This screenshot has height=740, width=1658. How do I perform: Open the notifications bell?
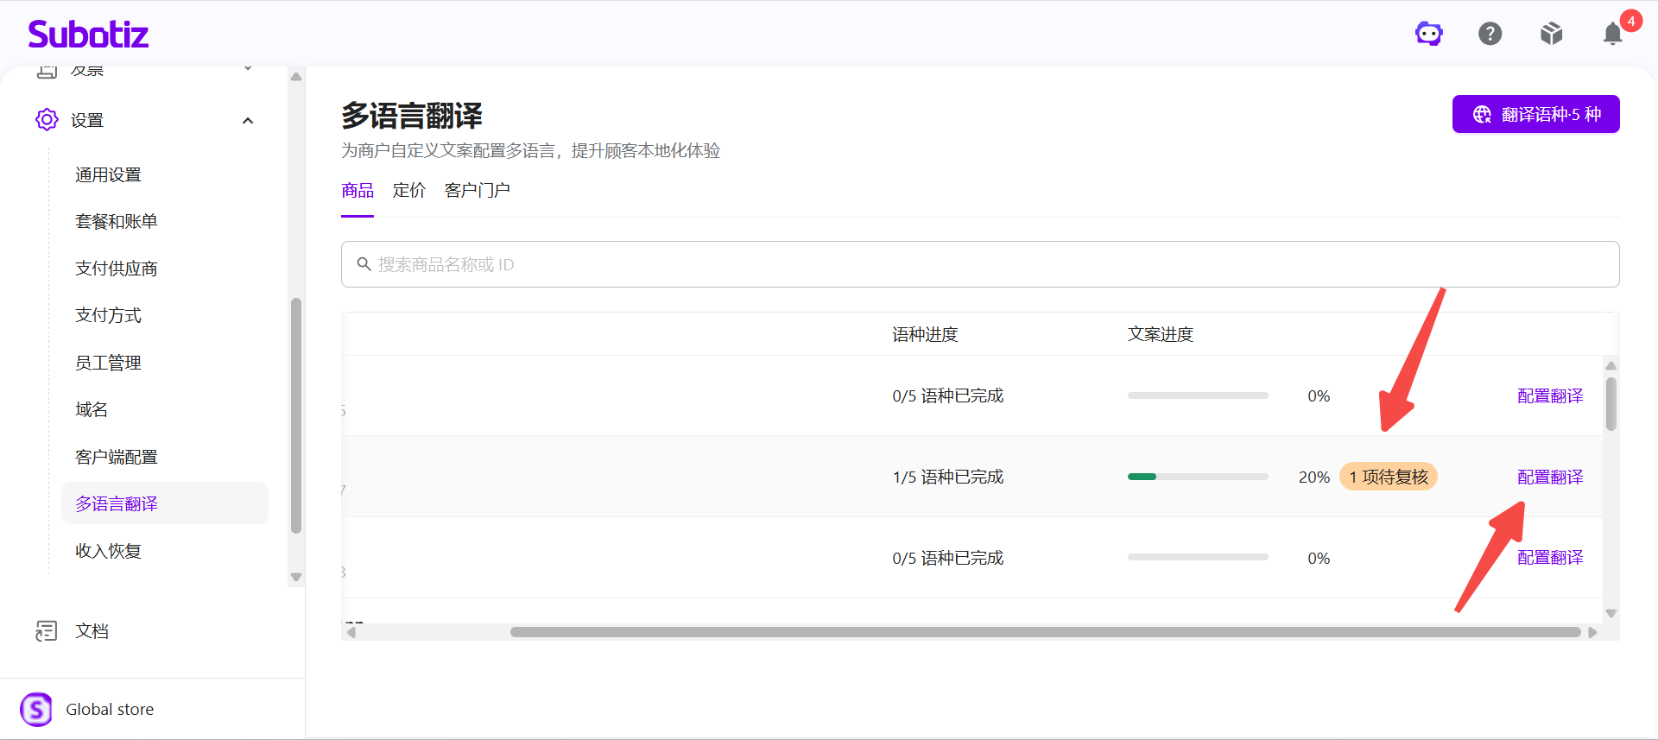pyautogui.click(x=1612, y=34)
